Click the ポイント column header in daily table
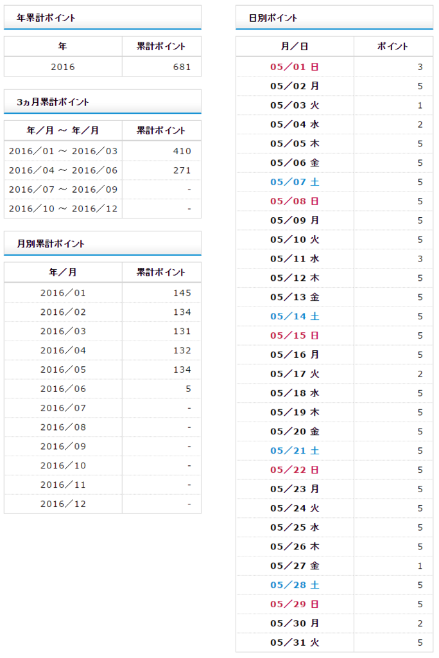The height and width of the screenshot is (658, 439). (x=393, y=46)
